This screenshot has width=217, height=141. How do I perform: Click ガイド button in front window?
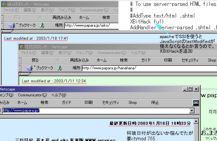click(x=67, y=103)
